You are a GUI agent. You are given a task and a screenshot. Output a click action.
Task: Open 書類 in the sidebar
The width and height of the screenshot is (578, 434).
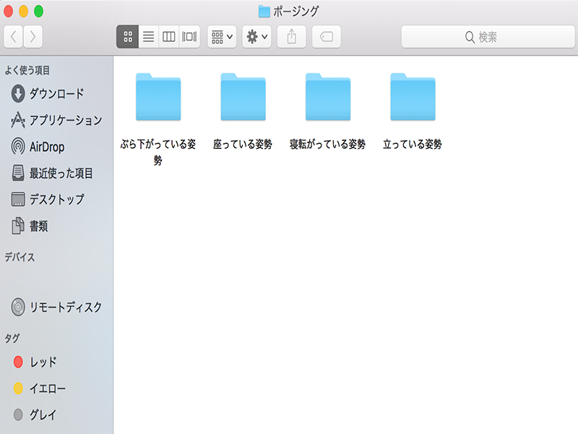pyautogui.click(x=56, y=226)
